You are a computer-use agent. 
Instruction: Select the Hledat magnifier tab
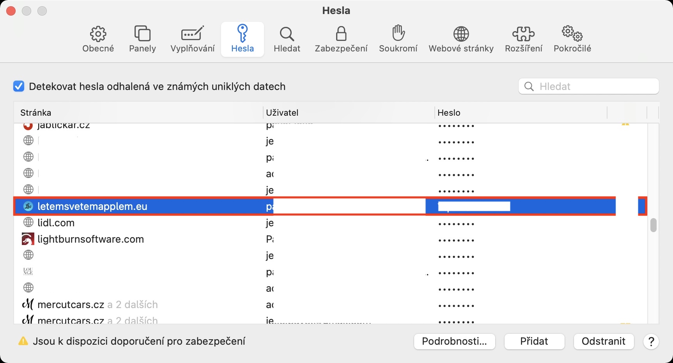pyautogui.click(x=287, y=39)
